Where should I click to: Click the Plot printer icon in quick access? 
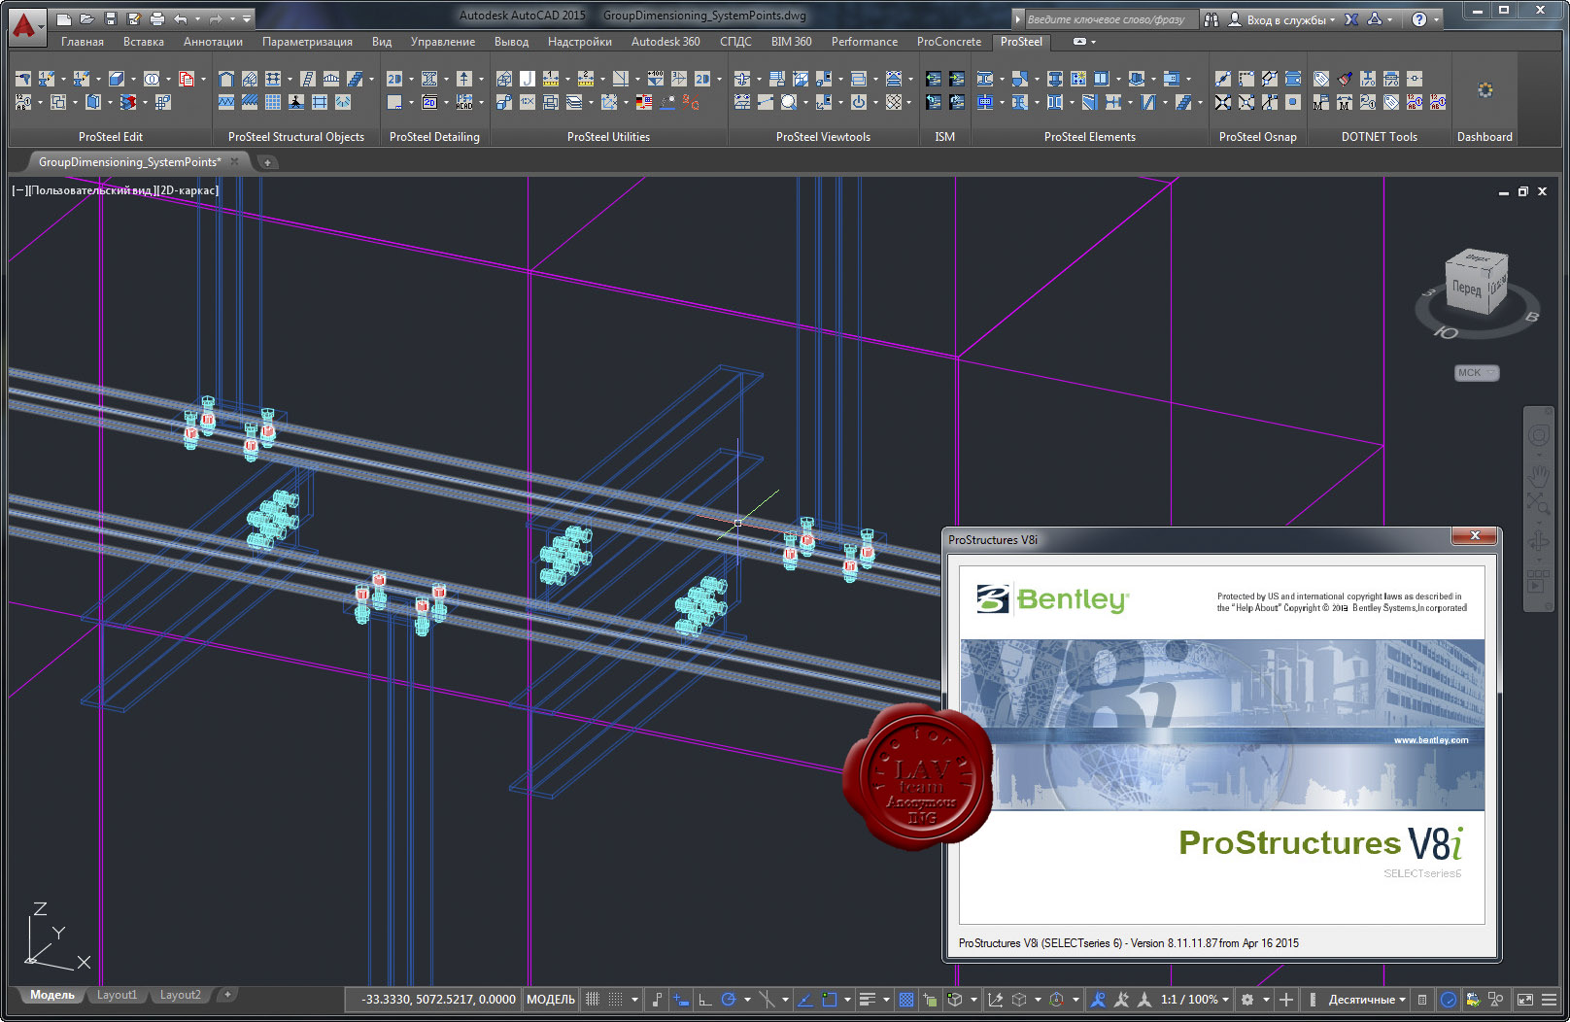157,18
